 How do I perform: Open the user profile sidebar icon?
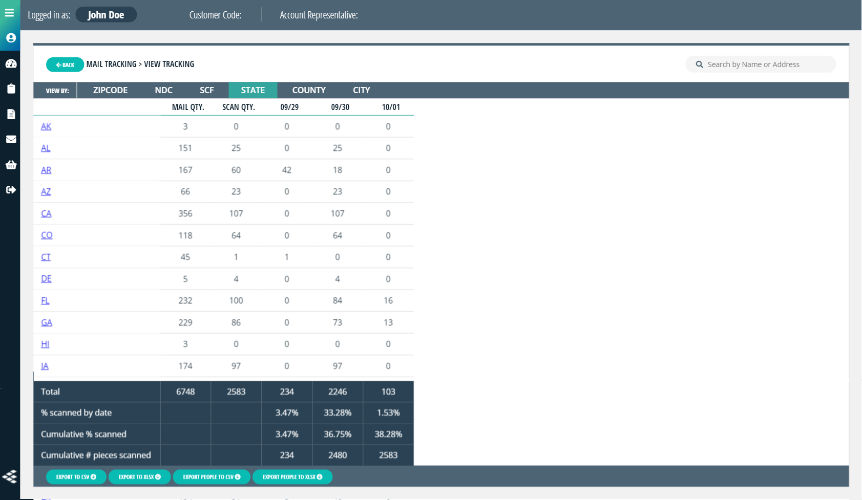(x=11, y=38)
